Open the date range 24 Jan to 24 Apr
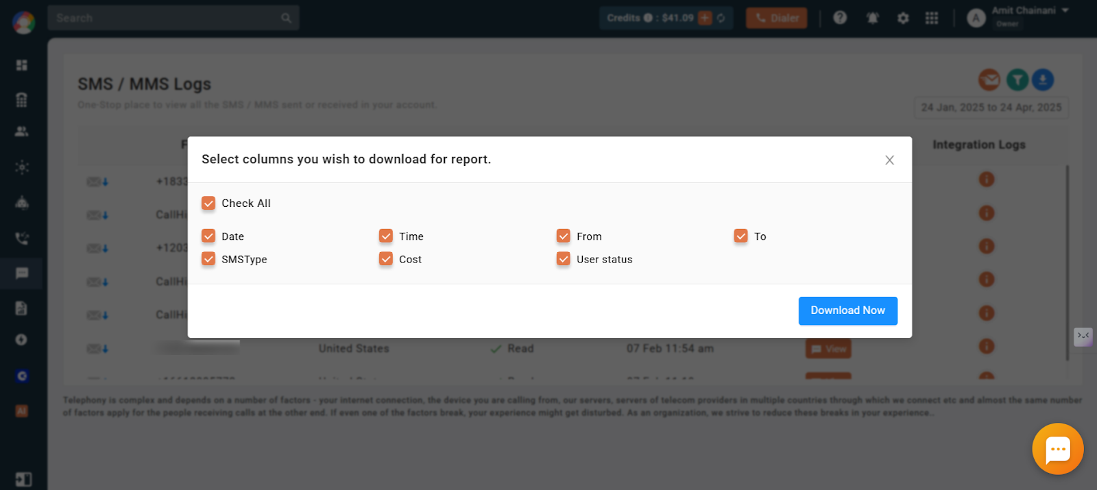Screen dimensions: 1097x490 pos(991,108)
